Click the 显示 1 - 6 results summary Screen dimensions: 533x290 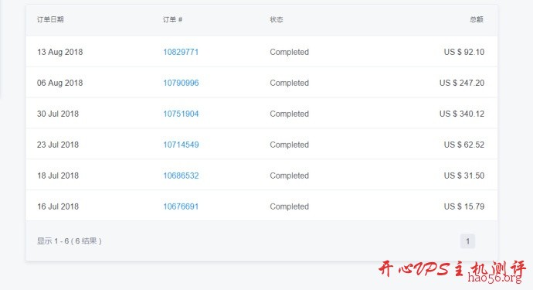pos(70,241)
